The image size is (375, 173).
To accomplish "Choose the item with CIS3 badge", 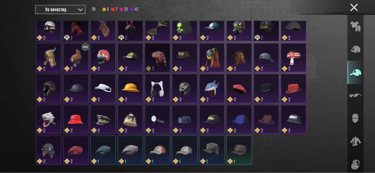I will pyautogui.click(x=76, y=58).
